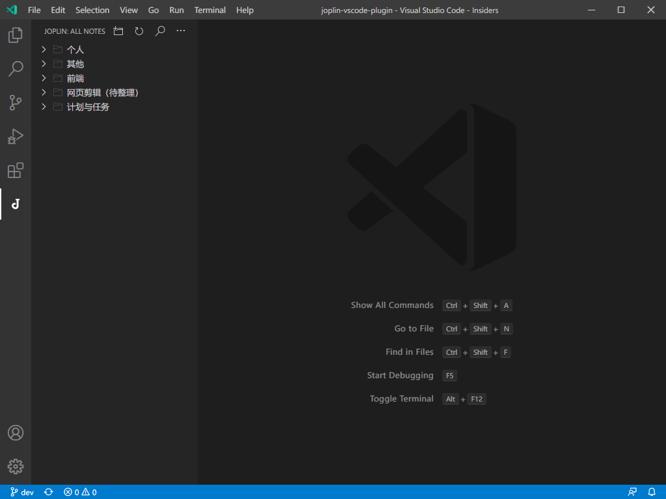Select the Search icon in the activity bar
This screenshot has width=666, height=499.
(15, 69)
